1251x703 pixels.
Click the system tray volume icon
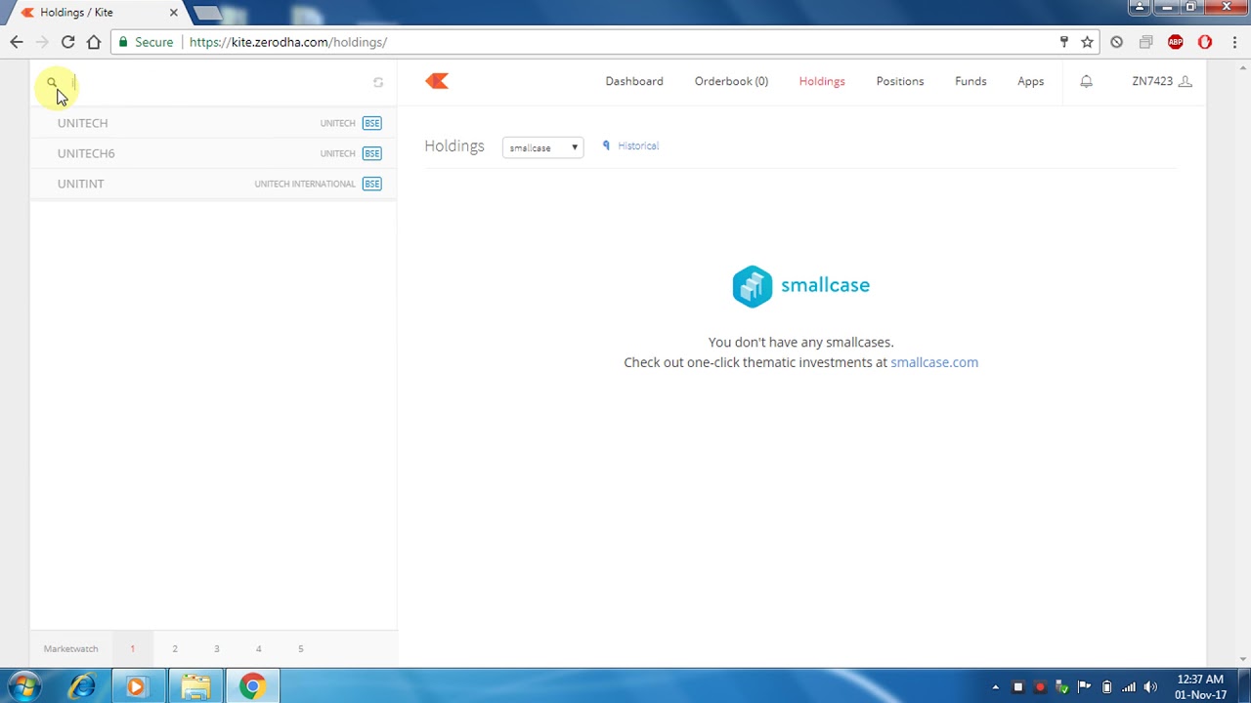pos(1150,686)
